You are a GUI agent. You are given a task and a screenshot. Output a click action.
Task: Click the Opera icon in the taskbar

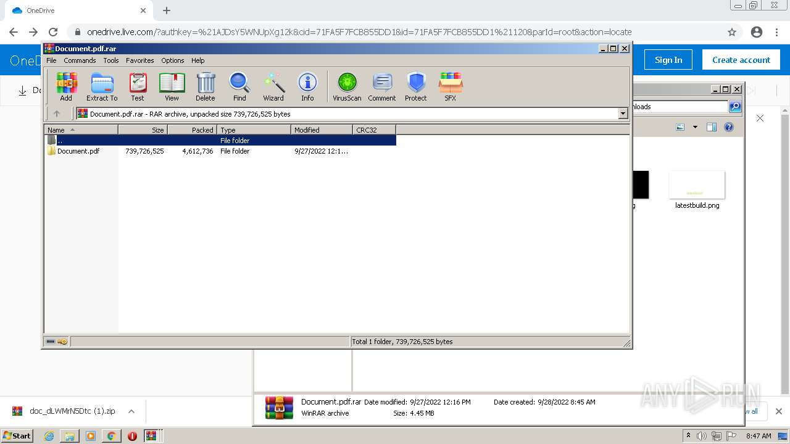tap(132, 436)
